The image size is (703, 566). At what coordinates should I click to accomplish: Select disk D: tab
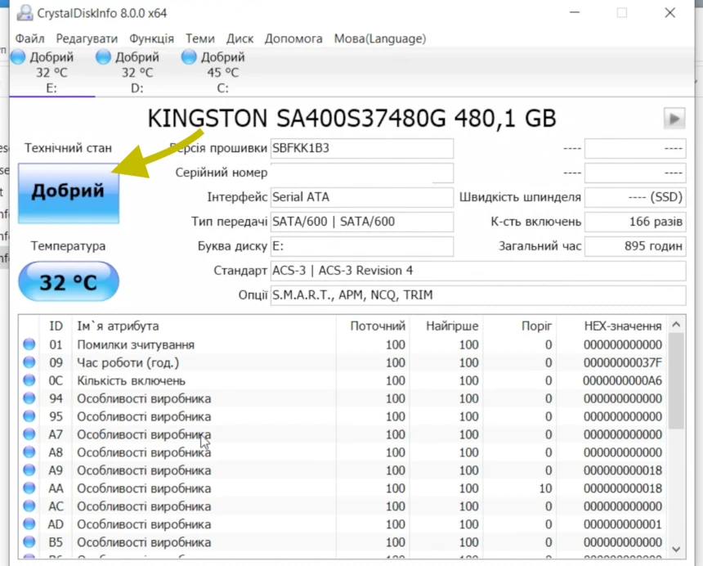click(x=137, y=72)
